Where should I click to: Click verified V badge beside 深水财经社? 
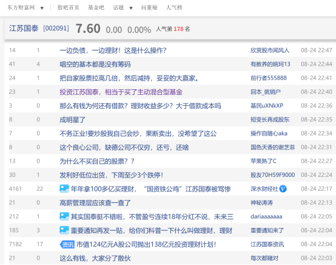(x=283, y=189)
